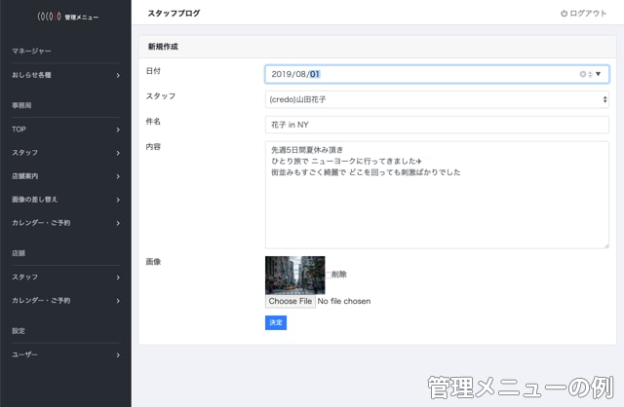
Task: Expand chevron next to TOP
Action: (118, 129)
